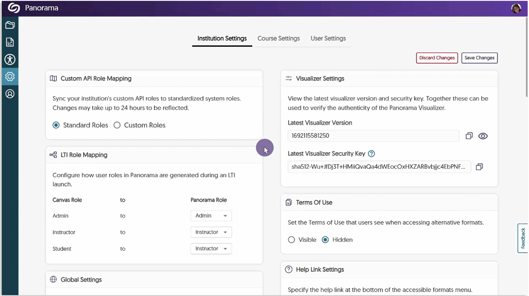
Task: Open the Instructor role dropdown
Action: (x=211, y=232)
